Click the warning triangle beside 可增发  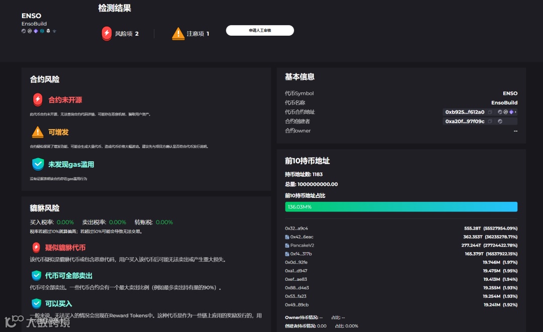38,132
